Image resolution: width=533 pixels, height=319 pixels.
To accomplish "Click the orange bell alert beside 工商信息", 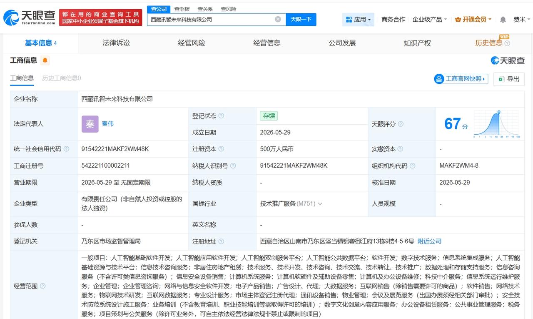I will point(45,60).
